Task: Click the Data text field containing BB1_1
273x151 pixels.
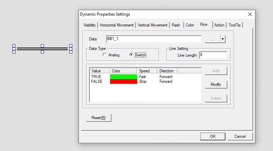Action: tap(154, 39)
